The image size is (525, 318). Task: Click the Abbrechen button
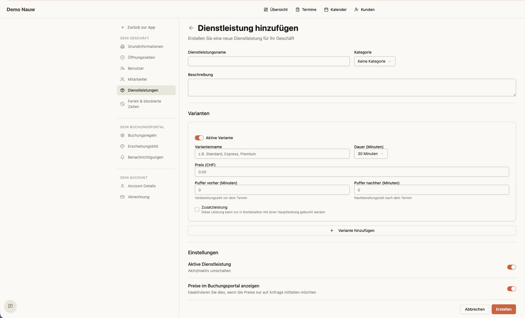point(475,309)
